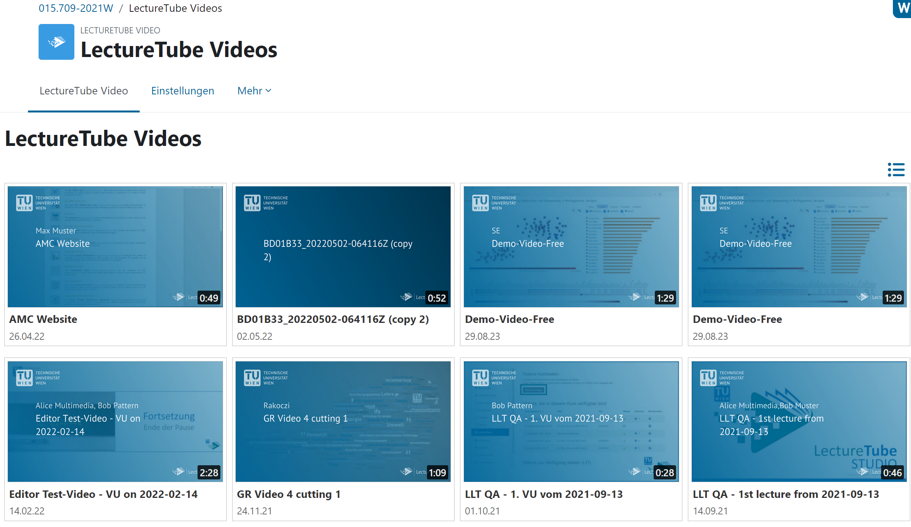The image size is (911, 527).
Task: Click the BD01B33_20220502-064116Z (copy 2) title
Action: [x=333, y=319]
